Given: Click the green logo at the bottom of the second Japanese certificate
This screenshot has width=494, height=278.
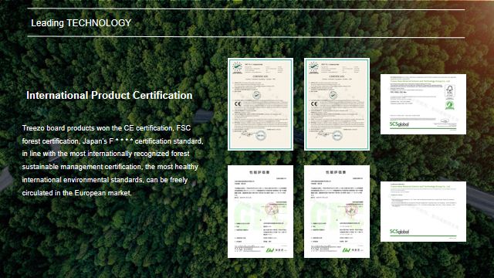Looking at the screenshot, I should (x=347, y=250).
